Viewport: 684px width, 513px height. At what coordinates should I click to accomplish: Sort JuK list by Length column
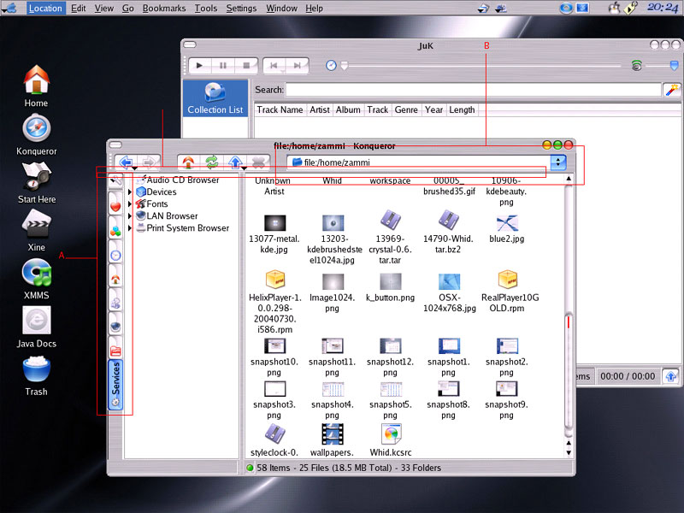tap(462, 110)
